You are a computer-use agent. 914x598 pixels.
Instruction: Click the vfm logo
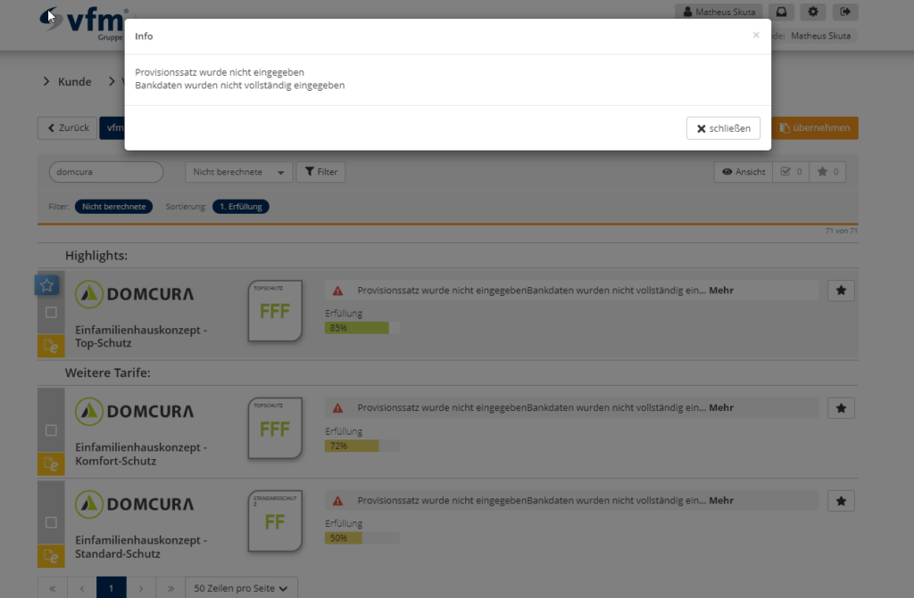(x=84, y=22)
